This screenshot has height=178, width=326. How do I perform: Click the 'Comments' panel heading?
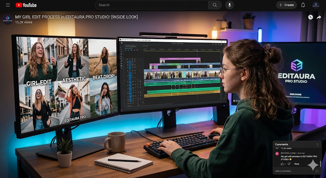tap(281, 144)
